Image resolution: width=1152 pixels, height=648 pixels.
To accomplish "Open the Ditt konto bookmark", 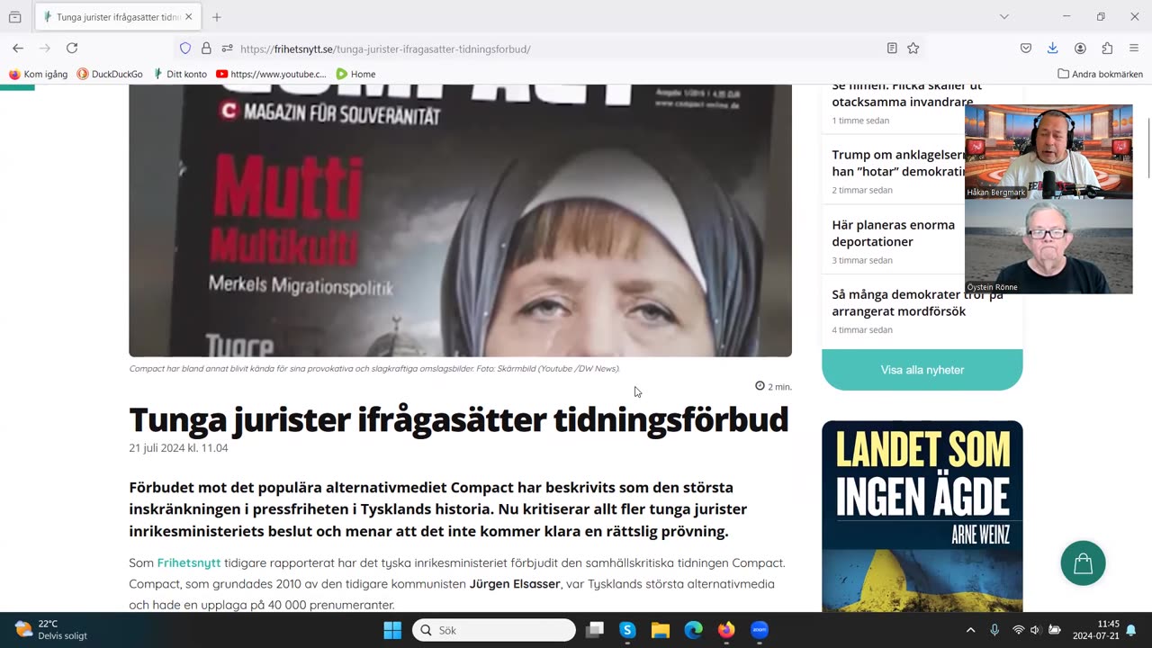I will click(x=180, y=74).
